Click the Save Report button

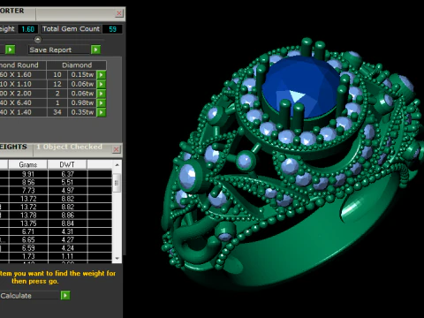pos(59,49)
